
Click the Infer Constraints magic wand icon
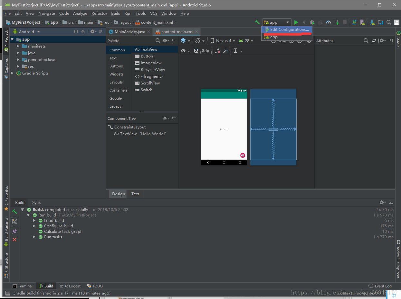tap(226, 51)
